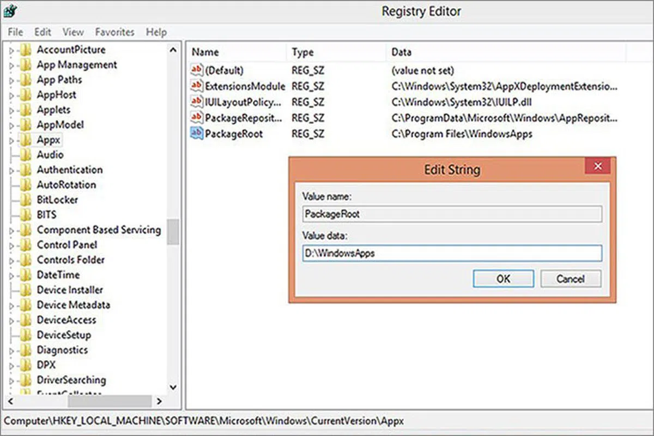Screen dimensions: 654x436
Task: Expand the Component Based Servicing node
Action: pyautogui.click(x=11, y=231)
